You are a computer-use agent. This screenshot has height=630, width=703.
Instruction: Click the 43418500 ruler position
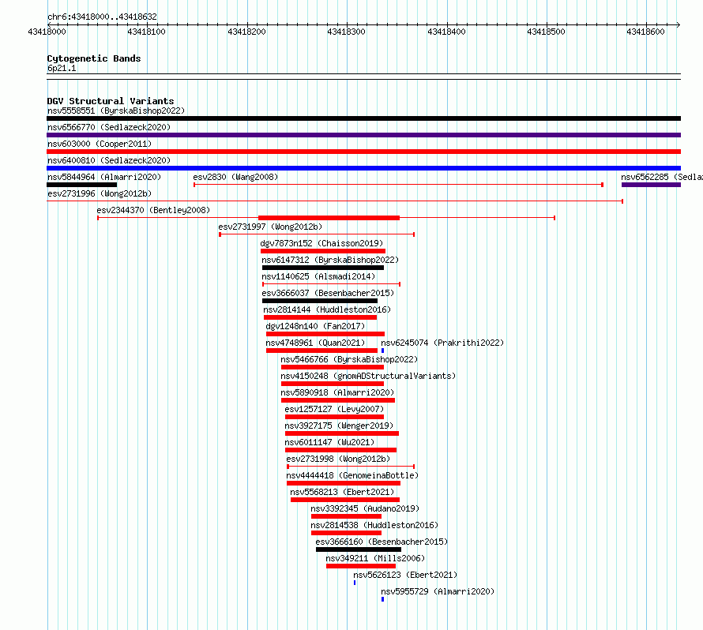546,32
